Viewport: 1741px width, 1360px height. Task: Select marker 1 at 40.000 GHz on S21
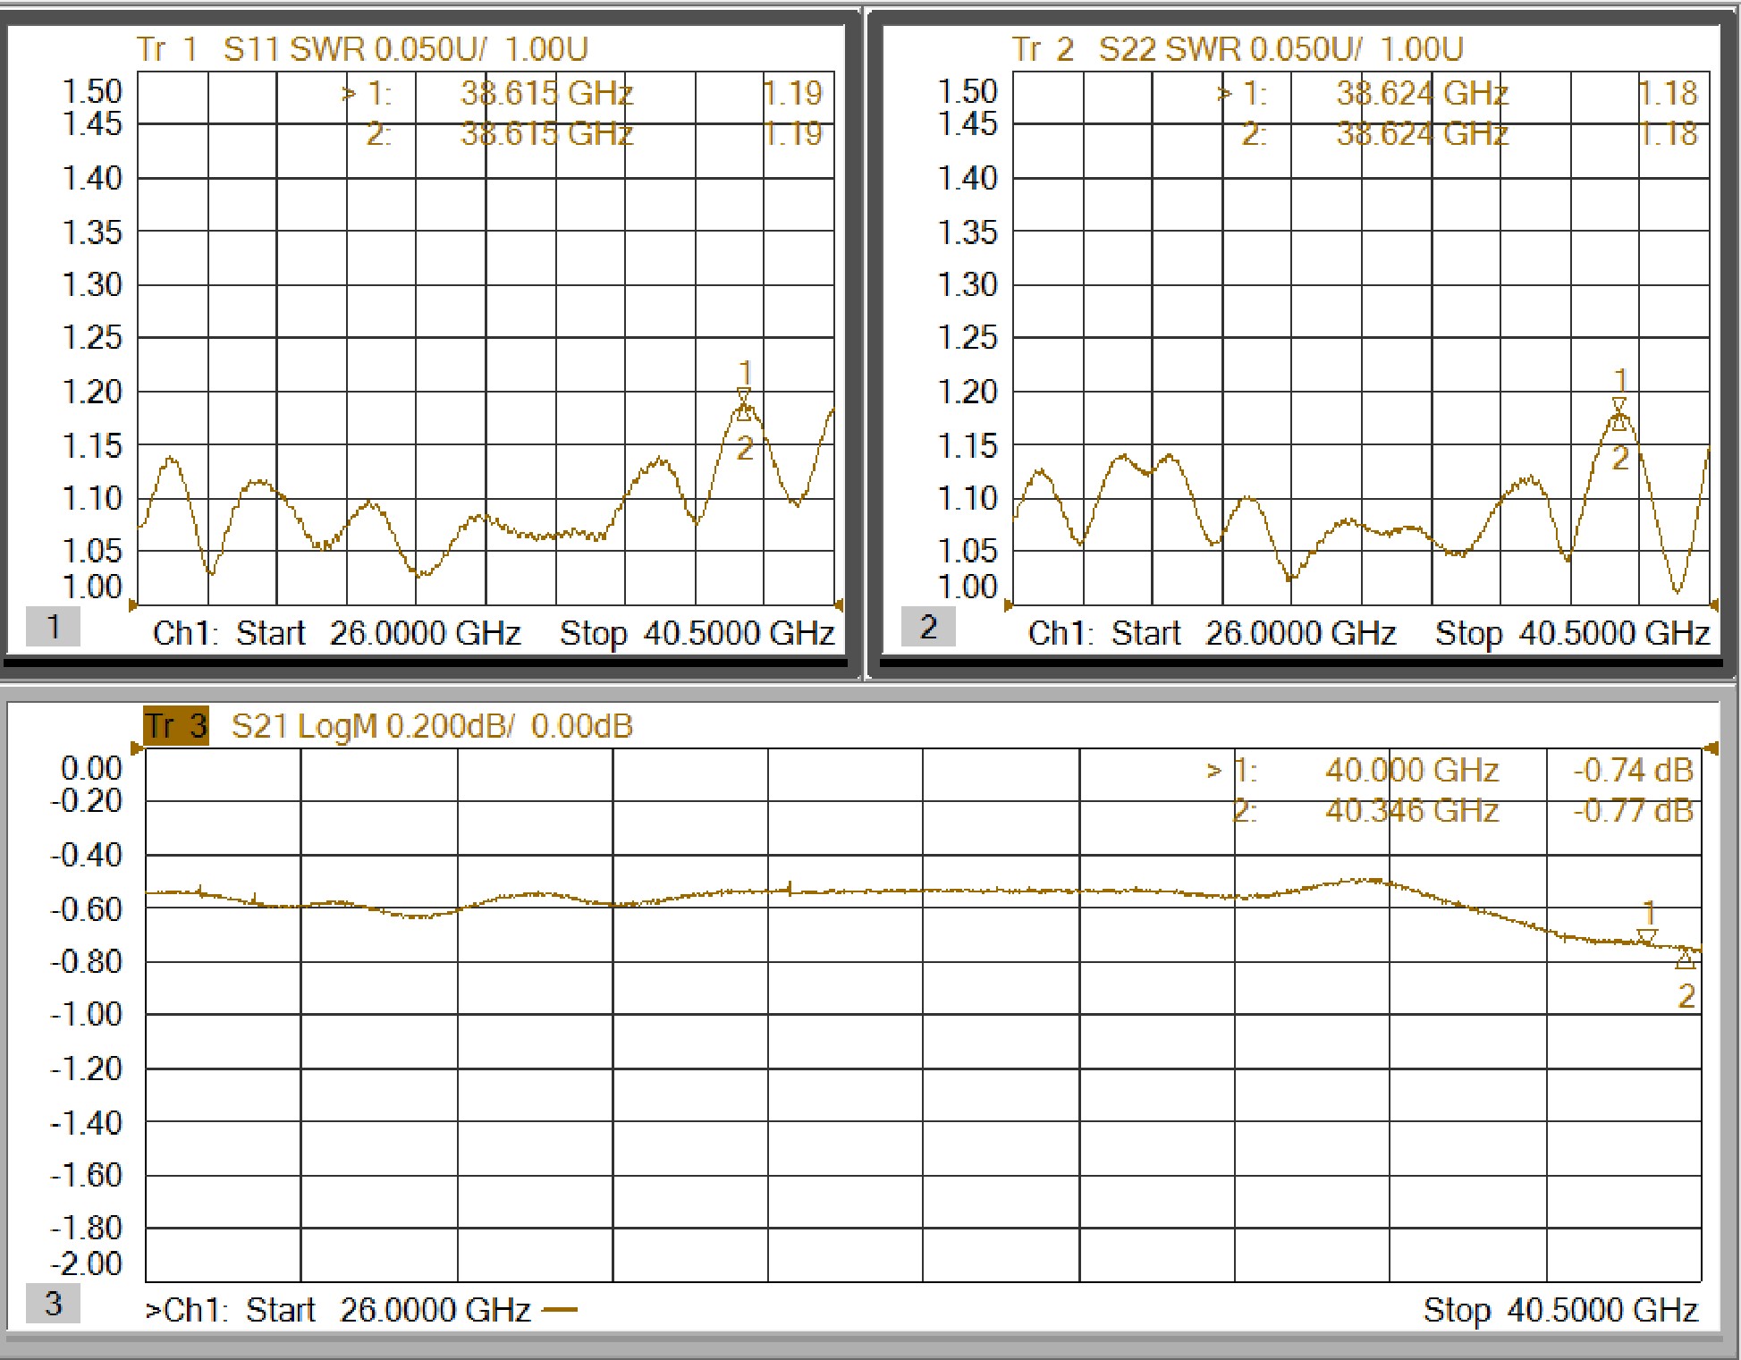pos(1646,936)
